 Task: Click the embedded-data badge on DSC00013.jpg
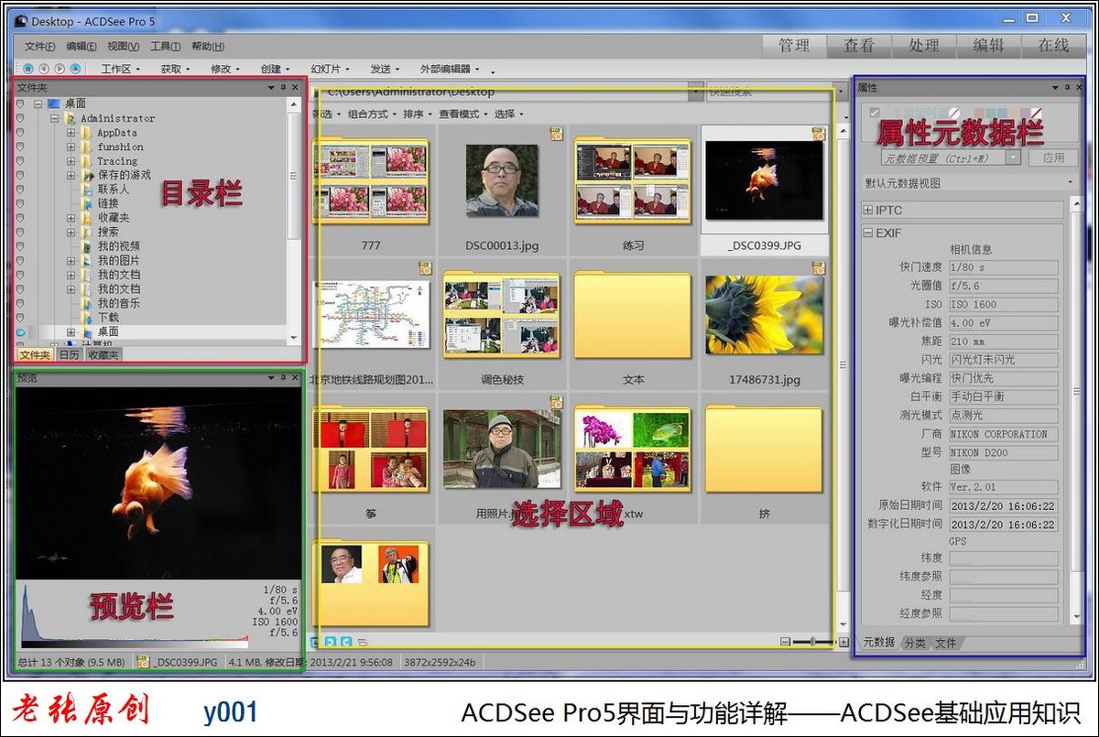555,134
